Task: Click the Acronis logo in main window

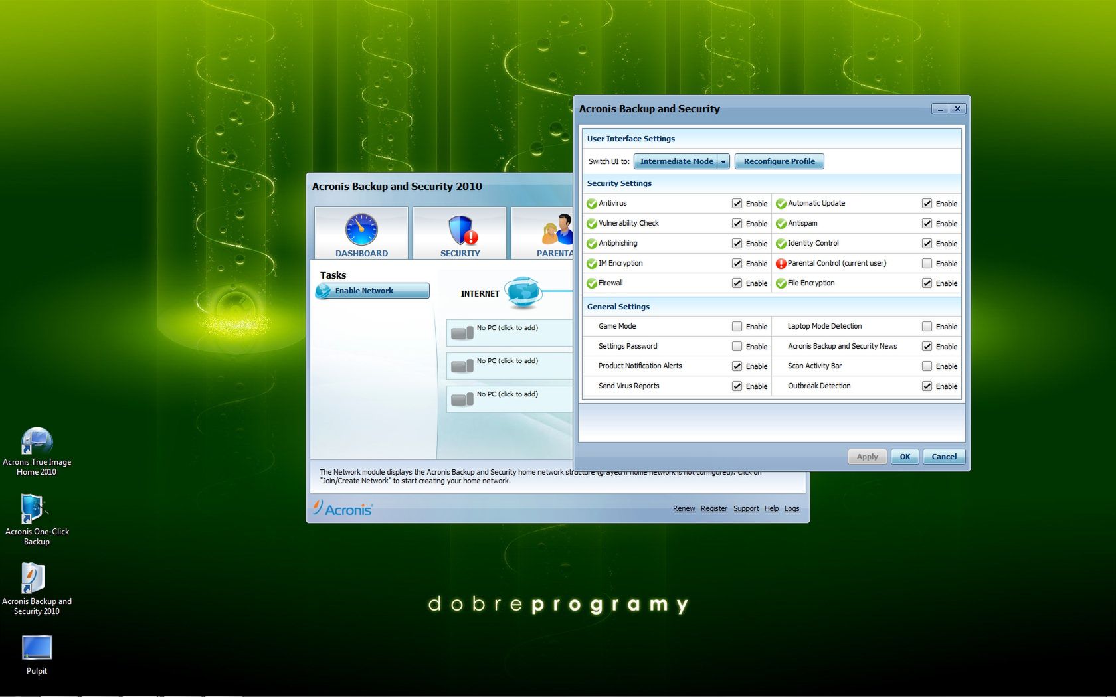Action: (x=343, y=508)
